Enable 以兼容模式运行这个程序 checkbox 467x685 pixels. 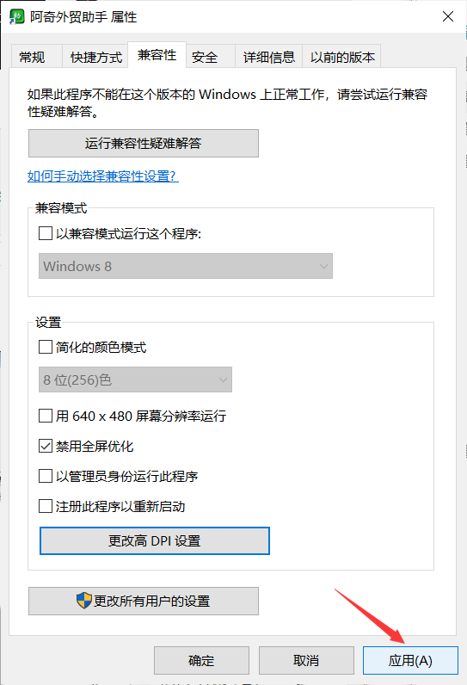click(46, 233)
